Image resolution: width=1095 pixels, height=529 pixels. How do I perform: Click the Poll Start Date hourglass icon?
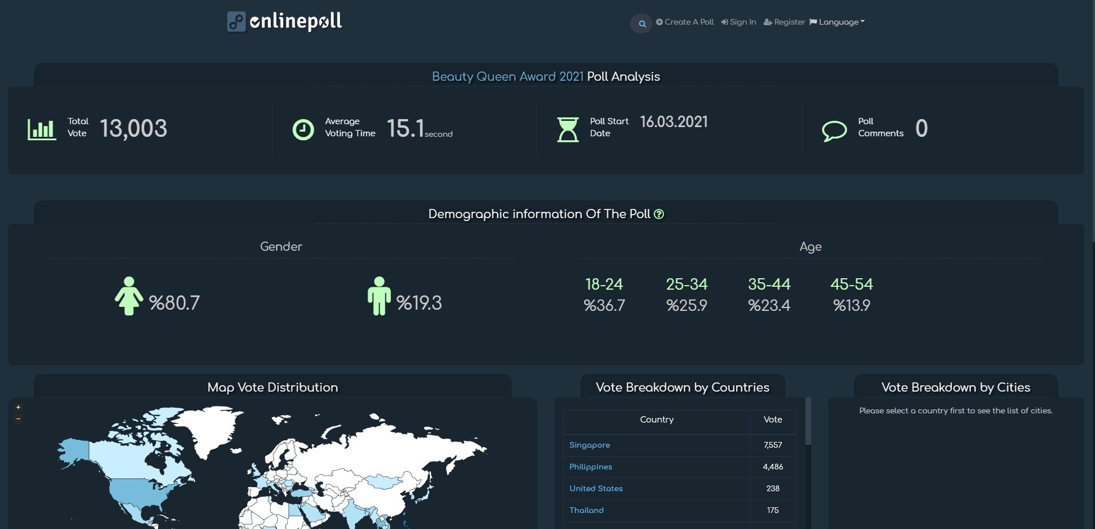(568, 129)
